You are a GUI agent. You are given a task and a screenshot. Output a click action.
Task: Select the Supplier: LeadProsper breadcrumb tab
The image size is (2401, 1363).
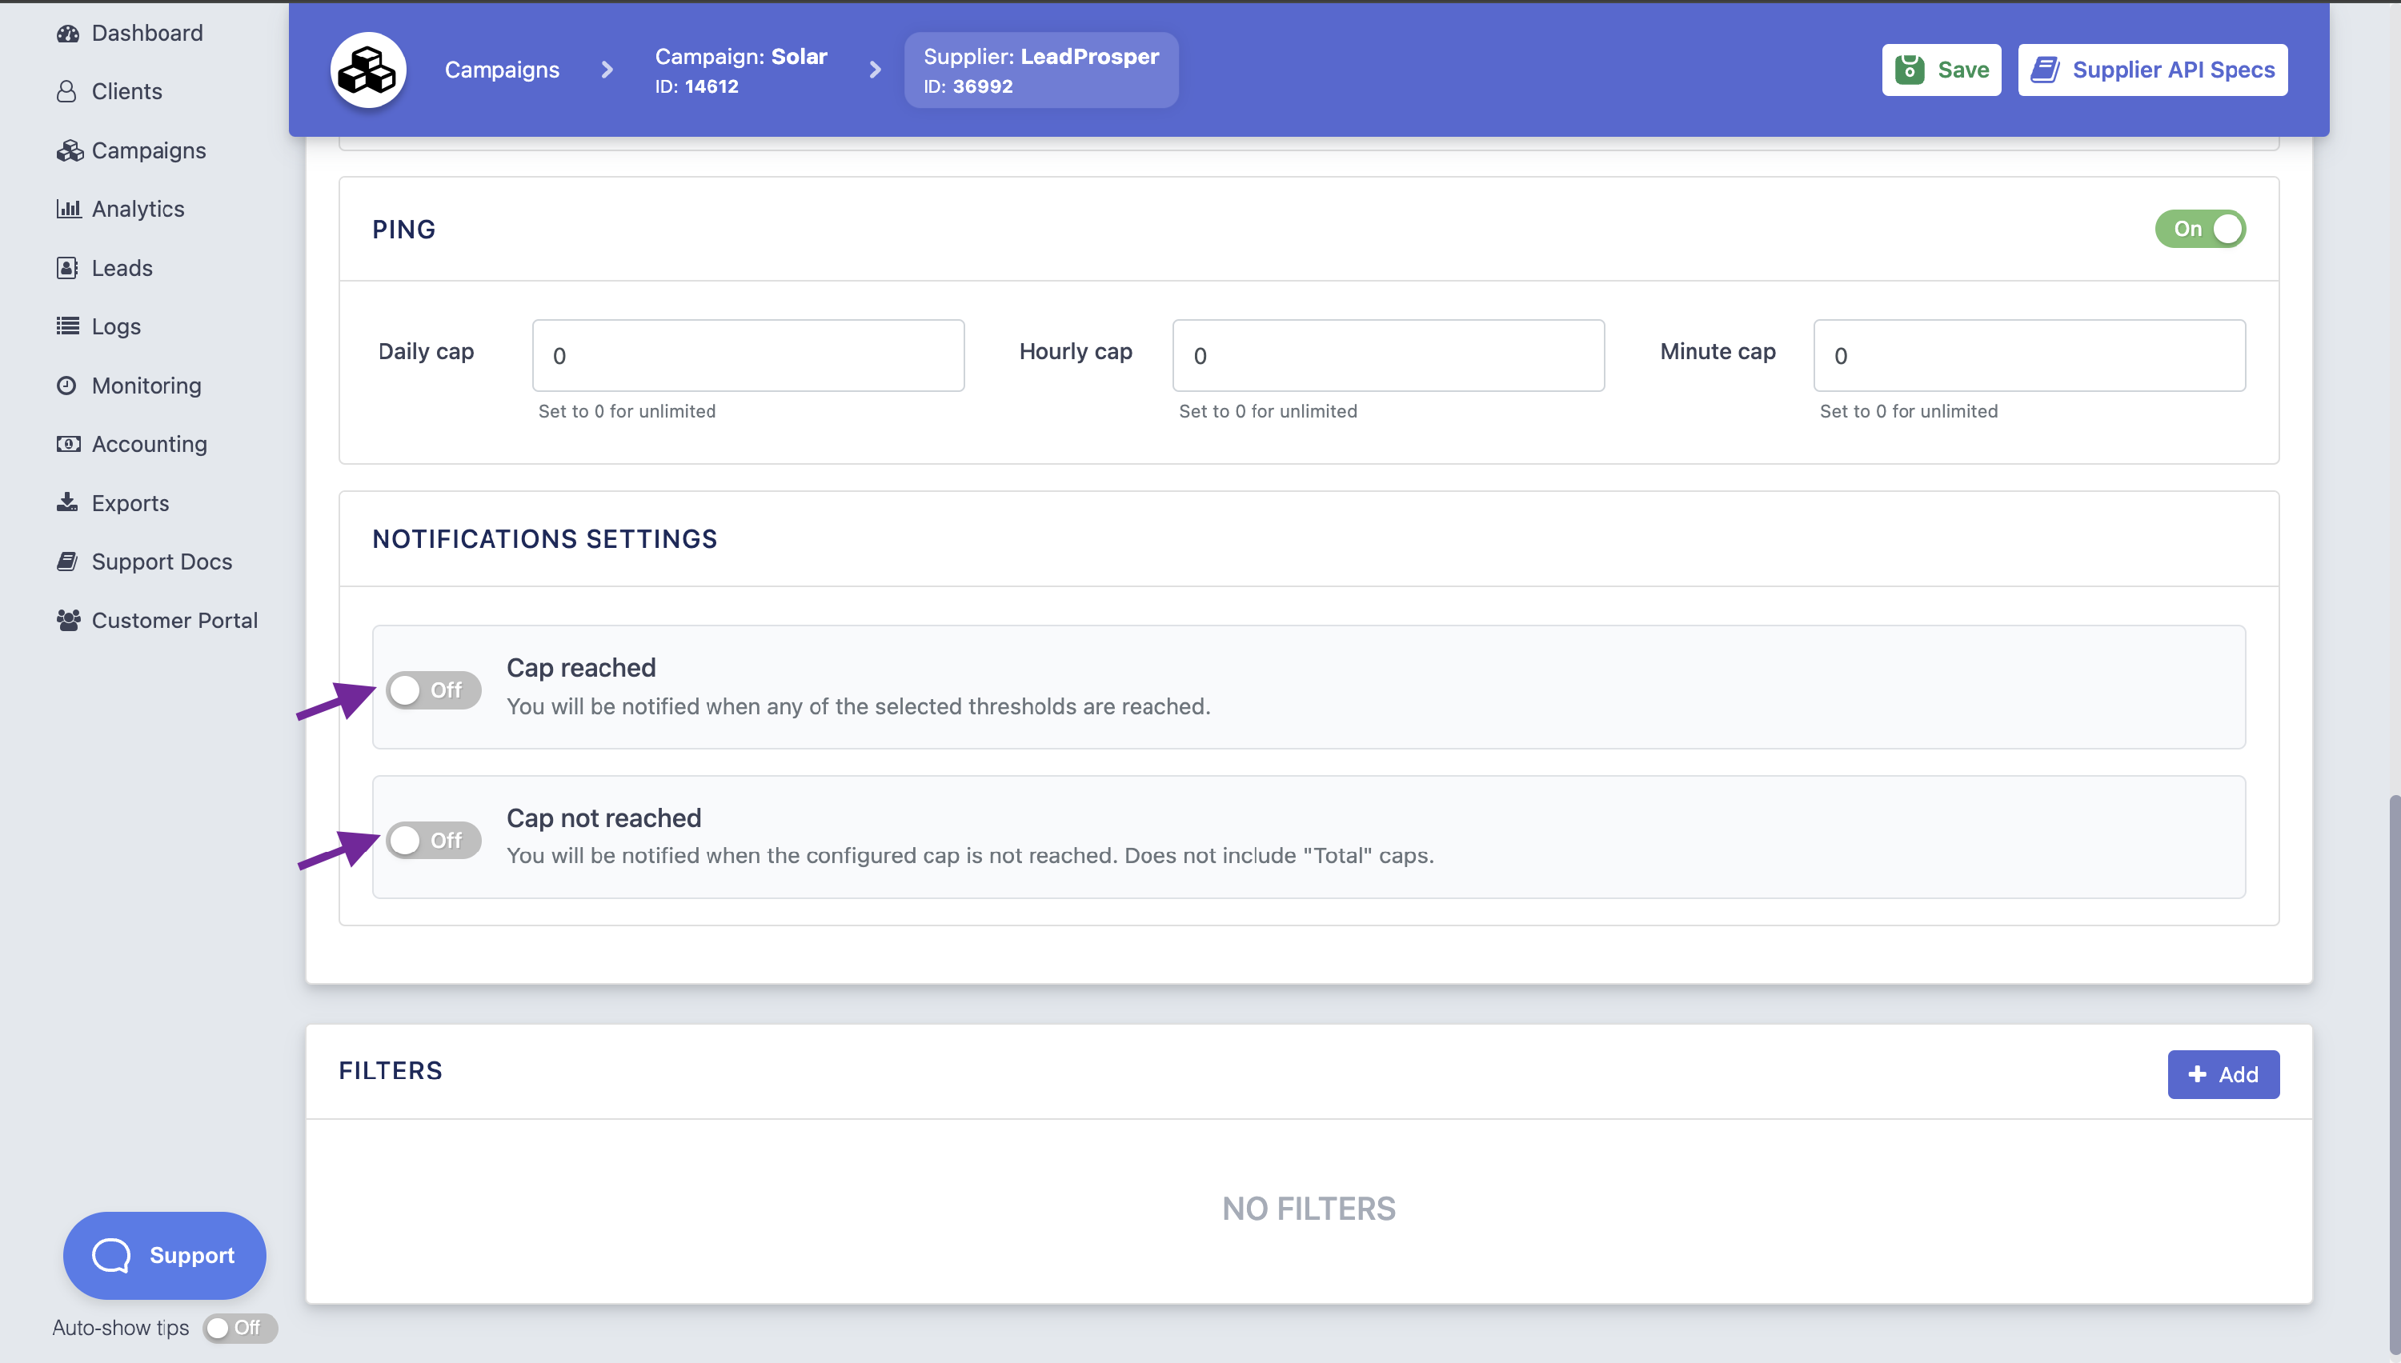click(x=1040, y=70)
